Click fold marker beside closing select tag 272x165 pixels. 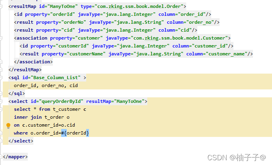click(x=1, y=141)
